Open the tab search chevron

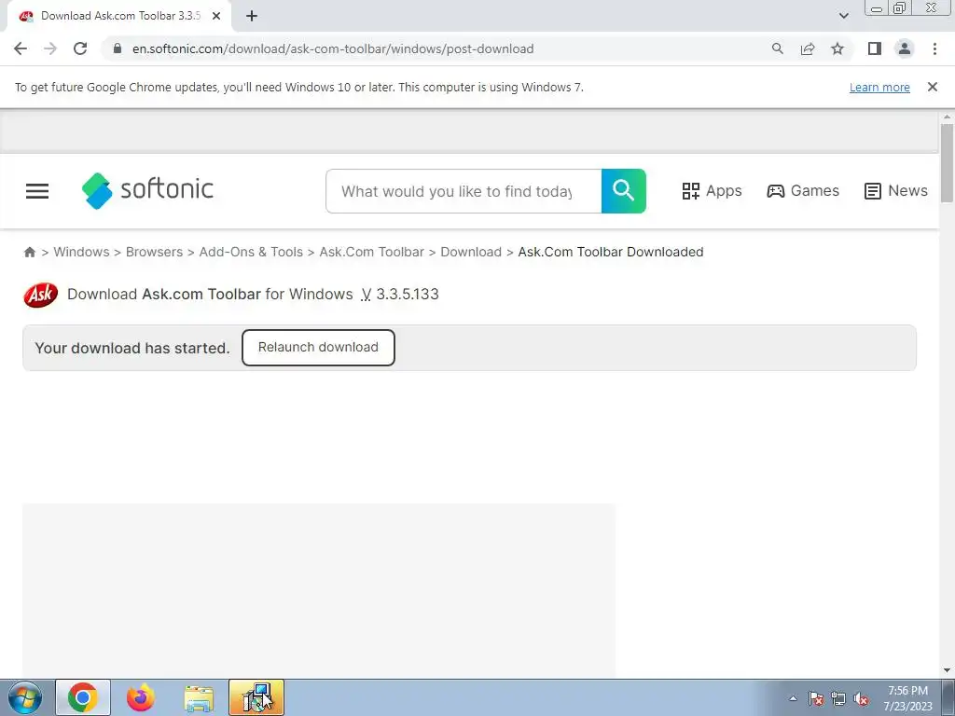843,16
